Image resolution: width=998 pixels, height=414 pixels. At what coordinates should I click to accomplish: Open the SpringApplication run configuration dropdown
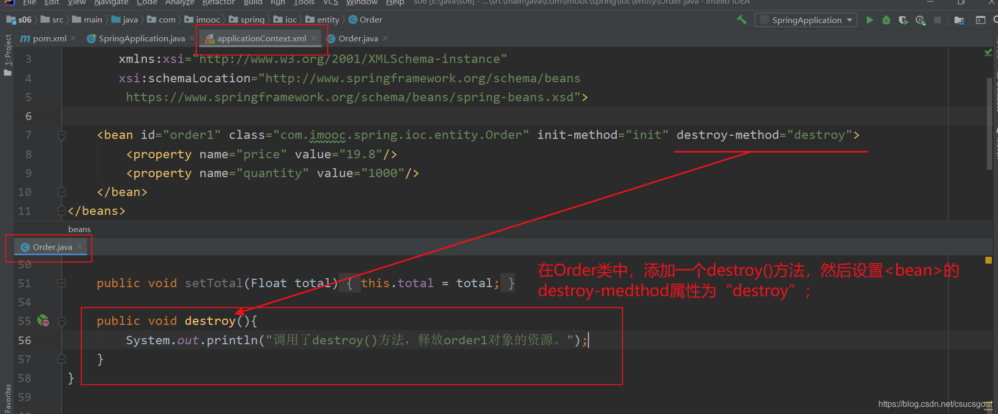(806, 20)
